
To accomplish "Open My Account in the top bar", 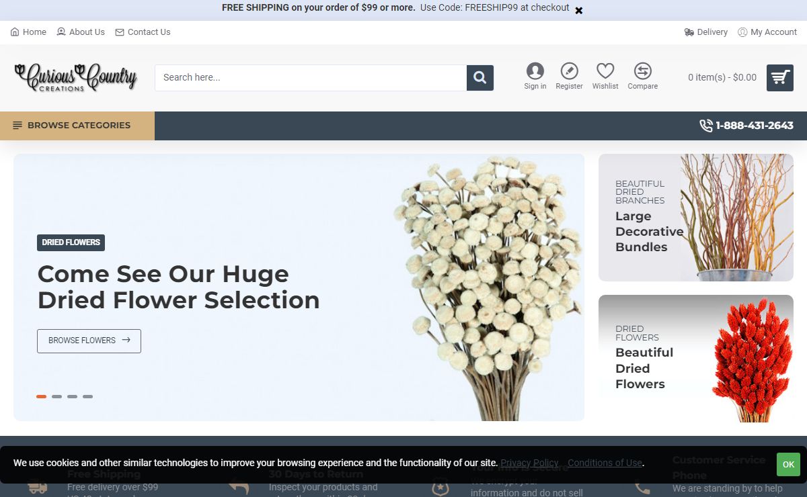I will click(767, 32).
